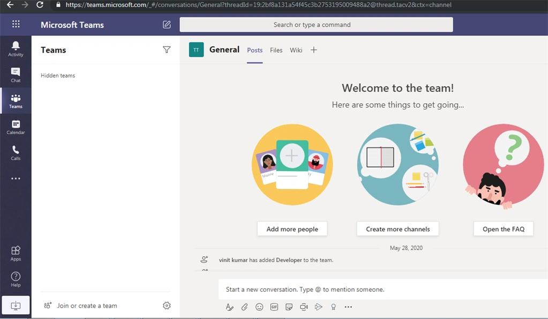
Task: Click the TT team avatar
Action: click(197, 50)
